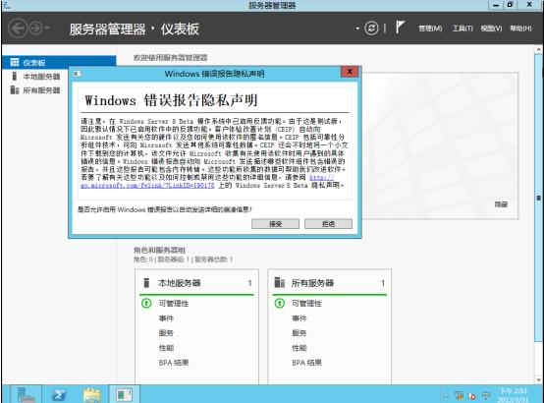Screen dimensions: 544x403
Task: Click the forward navigation arrow
Action: pos(35,29)
